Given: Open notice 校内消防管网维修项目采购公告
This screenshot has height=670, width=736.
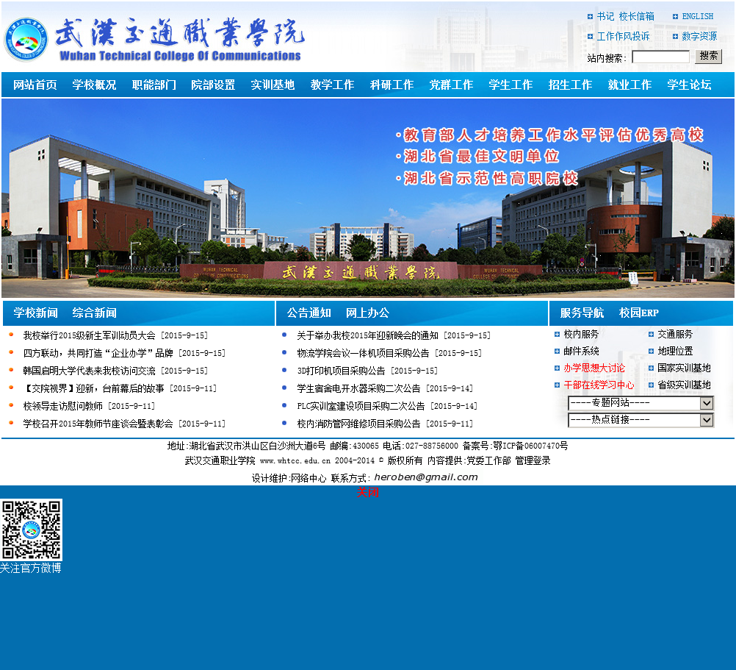Looking at the screenshot, I should (358, 424).
